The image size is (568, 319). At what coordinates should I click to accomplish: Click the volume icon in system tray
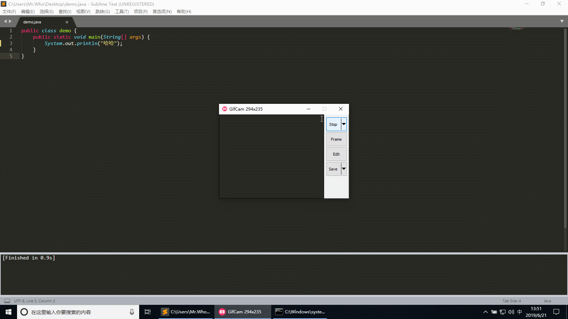[x=511, y=312]
